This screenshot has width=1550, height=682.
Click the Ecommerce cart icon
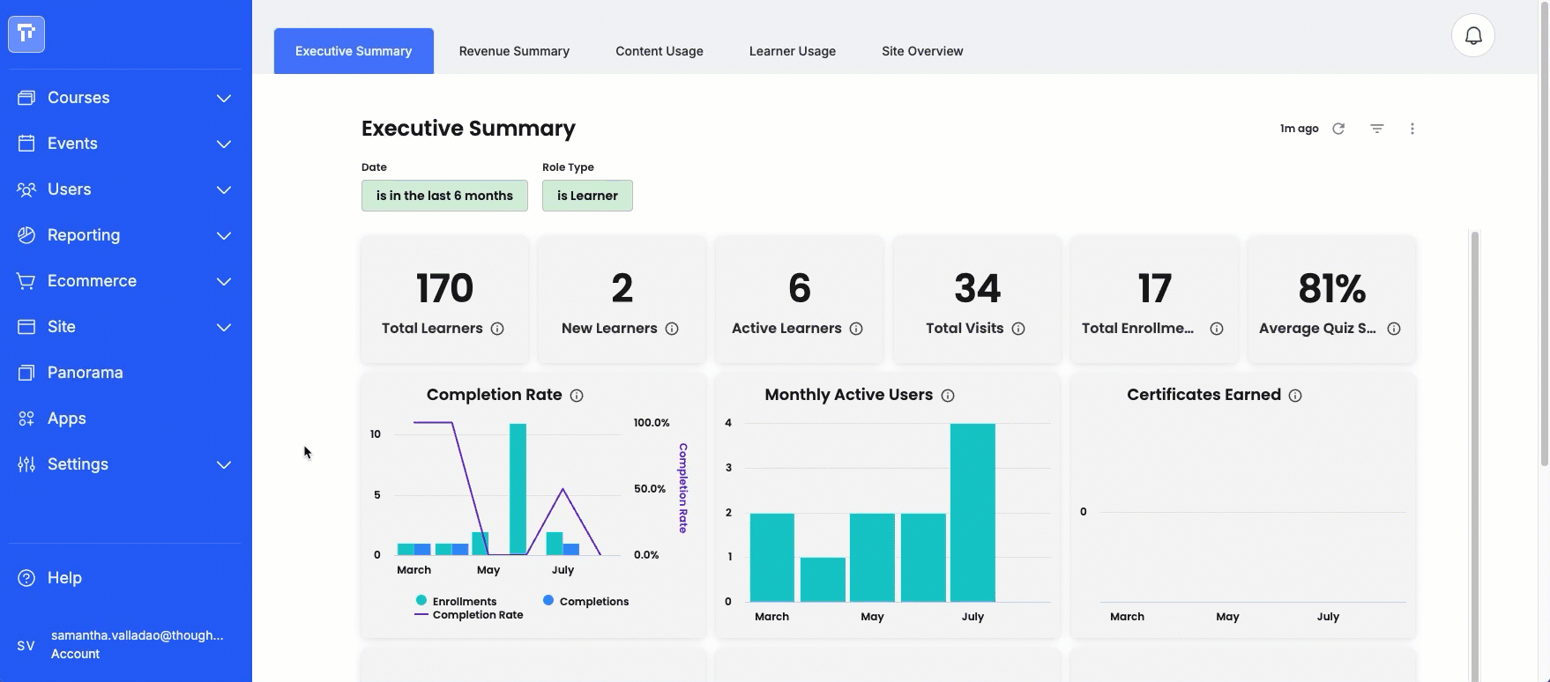coord(26,281)
